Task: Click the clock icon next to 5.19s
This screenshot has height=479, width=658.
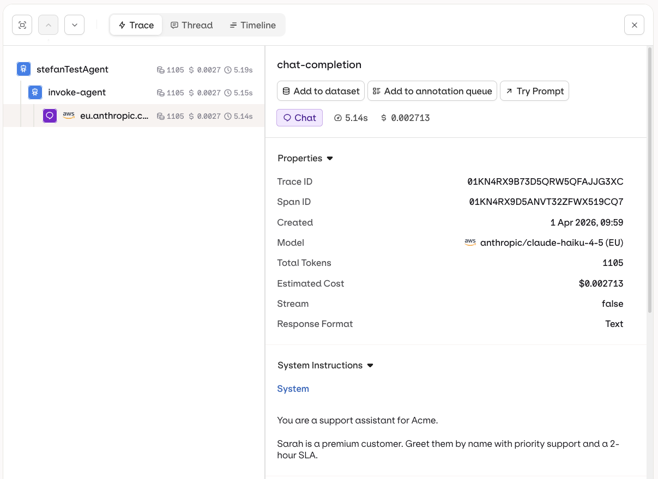Action: (228, 70)
